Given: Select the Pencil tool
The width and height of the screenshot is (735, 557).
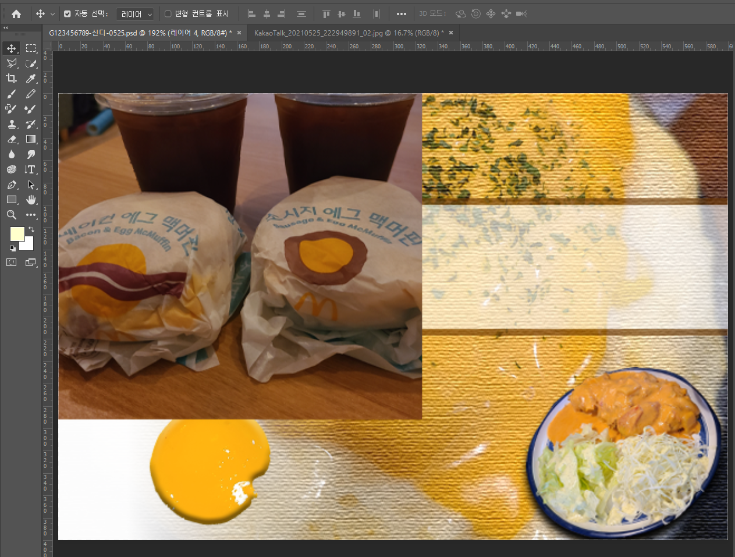Looking at the screenshot, I should (31, 94).
